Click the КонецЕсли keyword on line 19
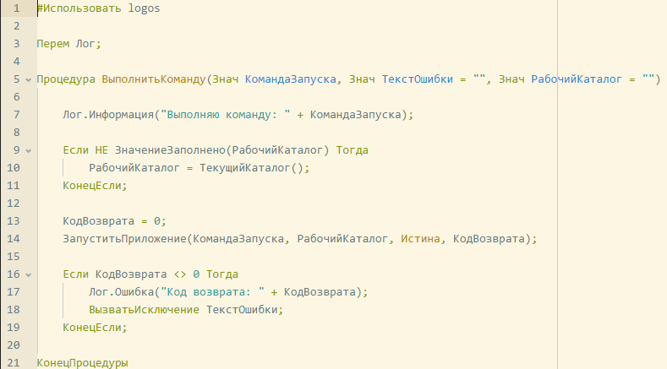The height and width of the screenshot is (369, 667). click(92, 328)
